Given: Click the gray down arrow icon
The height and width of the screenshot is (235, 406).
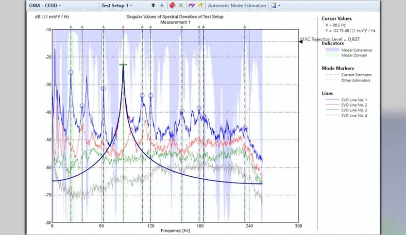Looking at the screenshot, I should [x=162, y=5].
